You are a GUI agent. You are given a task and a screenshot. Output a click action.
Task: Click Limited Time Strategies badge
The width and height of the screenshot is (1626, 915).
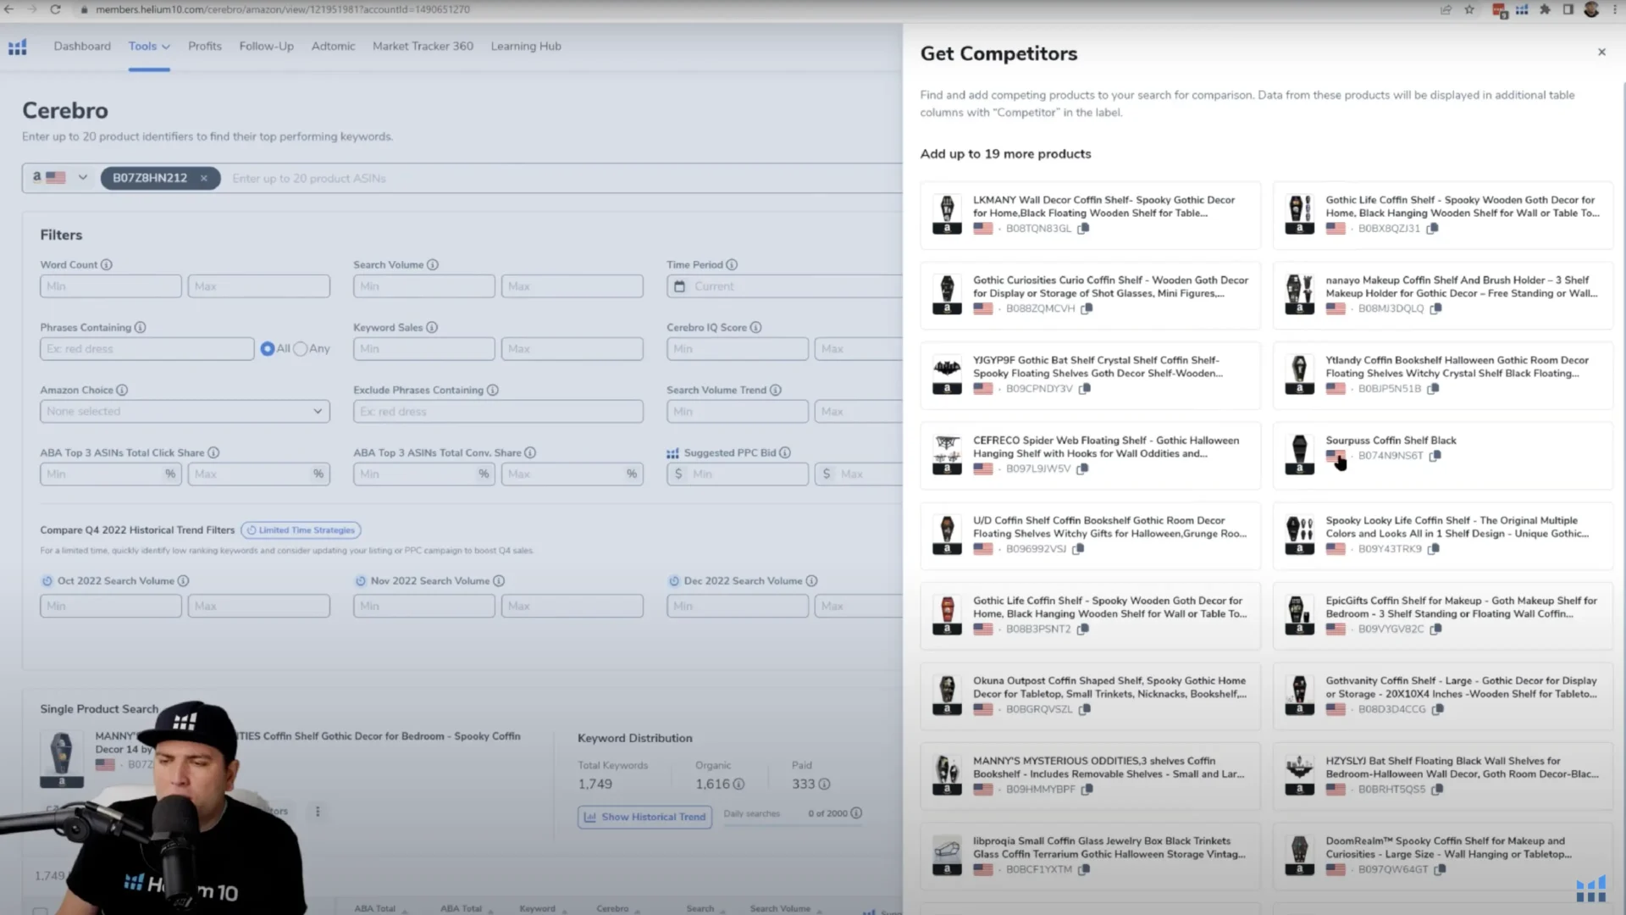pos(301,530)
